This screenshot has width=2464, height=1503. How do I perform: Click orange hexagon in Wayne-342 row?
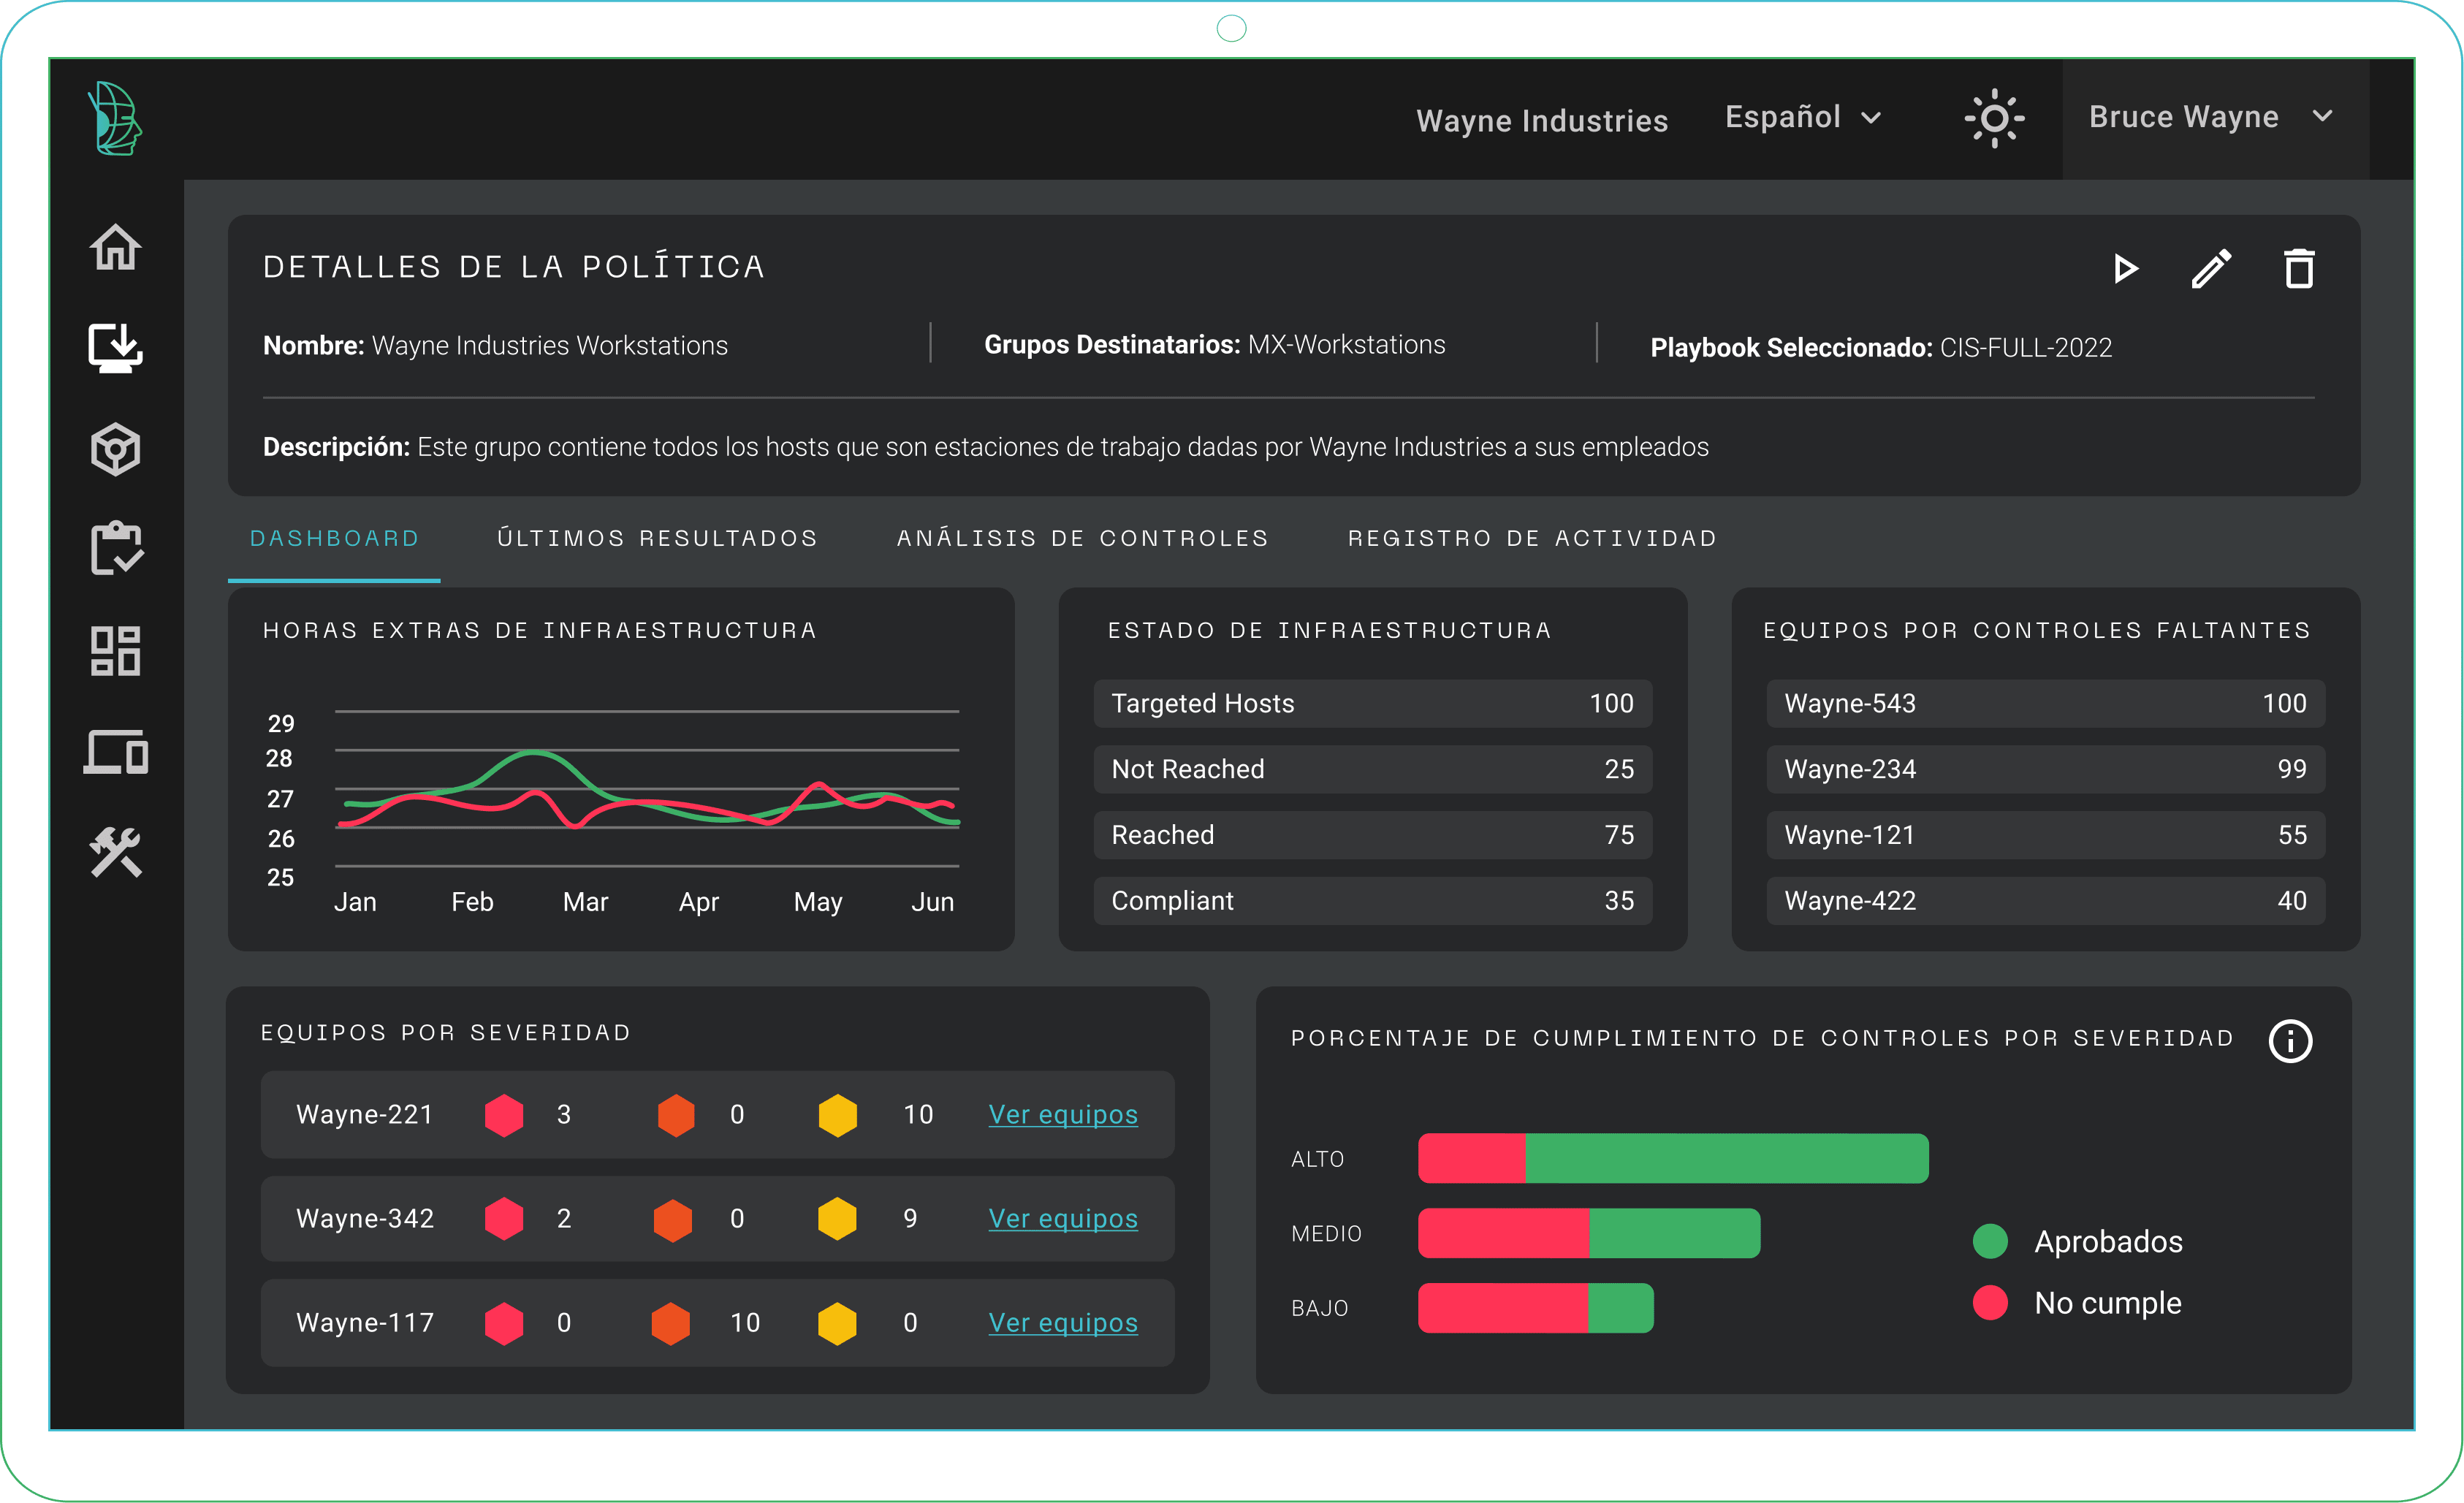(672, 1220)
